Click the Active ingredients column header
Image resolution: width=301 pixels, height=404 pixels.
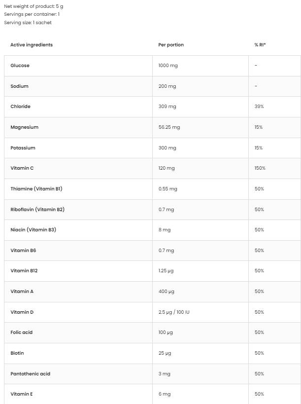(32, 45)
